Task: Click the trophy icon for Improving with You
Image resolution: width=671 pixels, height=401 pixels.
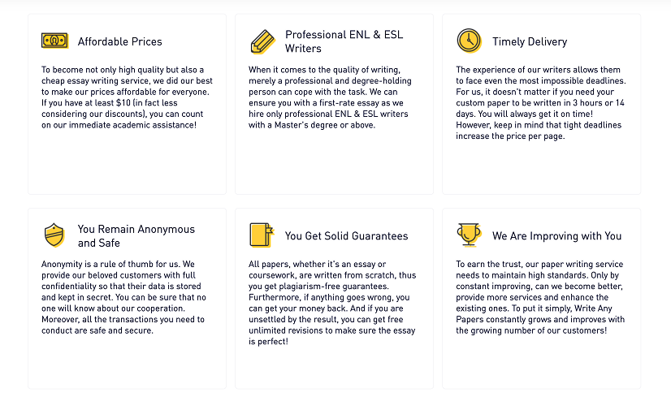Action: pos(469,235)
